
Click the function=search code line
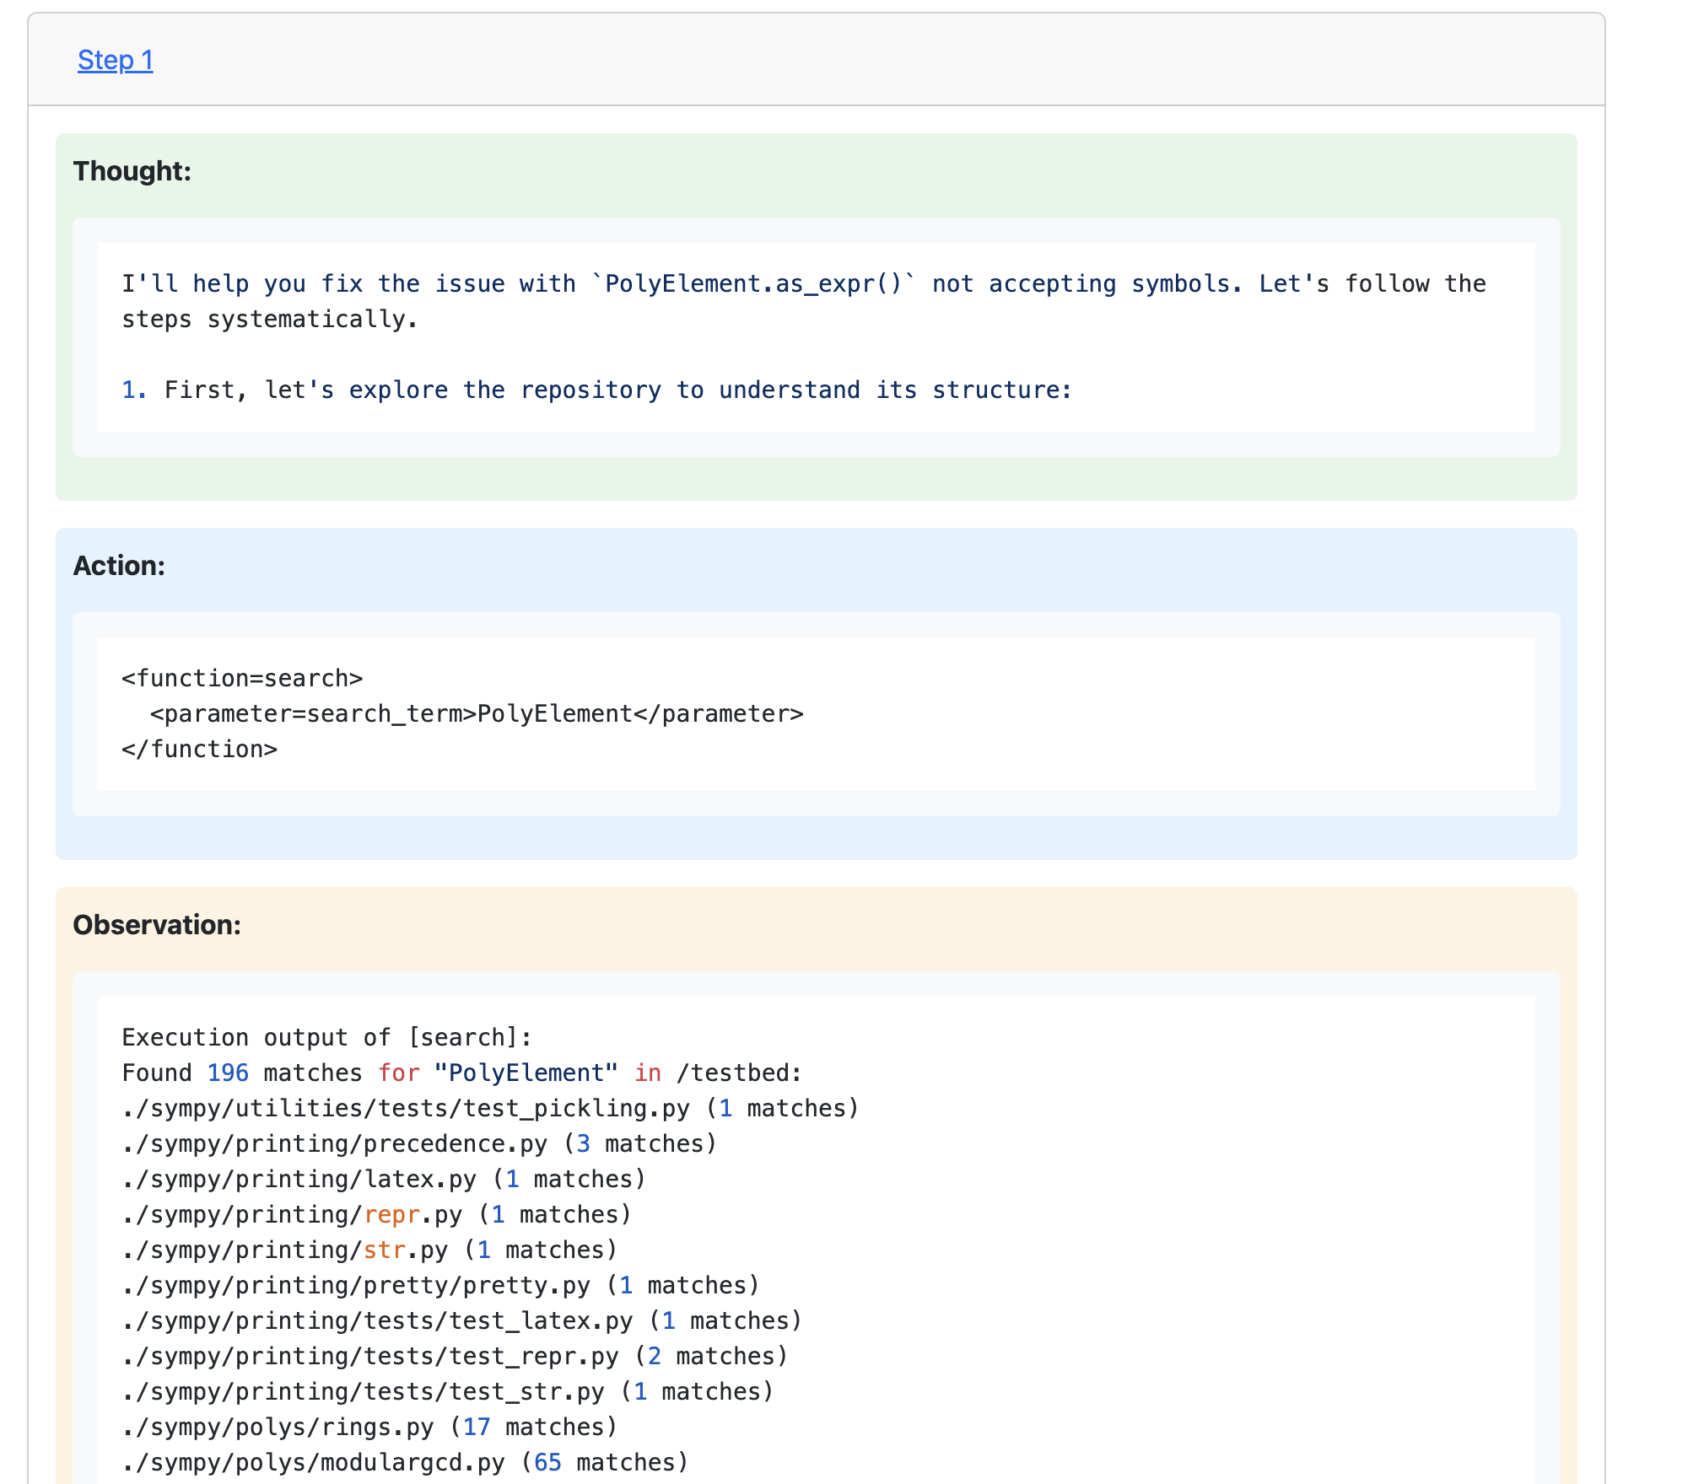pyautogui.click(x=242, y=678)
